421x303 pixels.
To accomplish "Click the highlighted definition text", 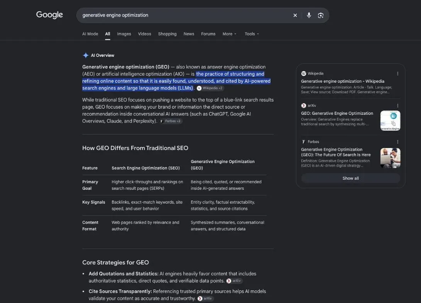I will click(176, 81).
